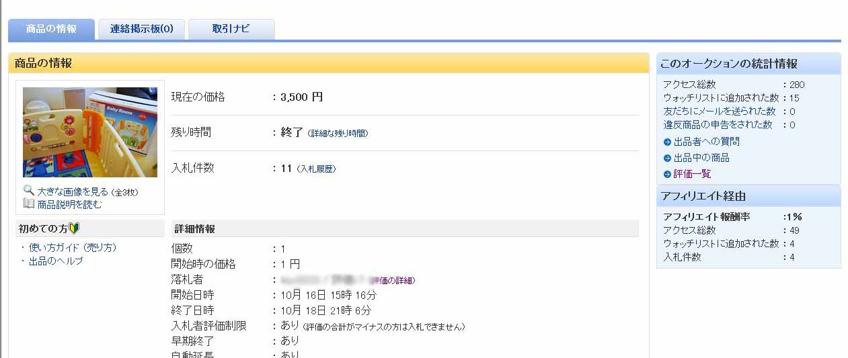Click the 大きな画像を見る text link
848x358 pixels.
pos(73,191)
